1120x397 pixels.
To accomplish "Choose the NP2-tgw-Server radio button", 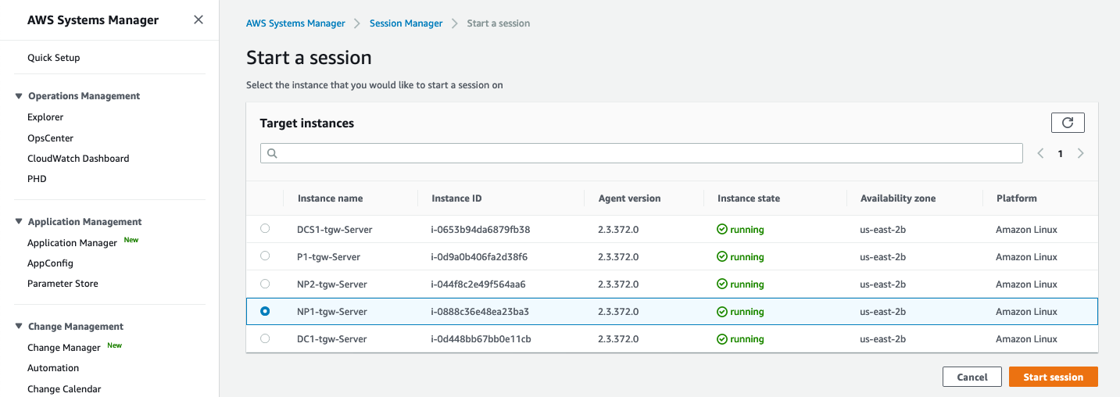I will (x=265, y=284).
